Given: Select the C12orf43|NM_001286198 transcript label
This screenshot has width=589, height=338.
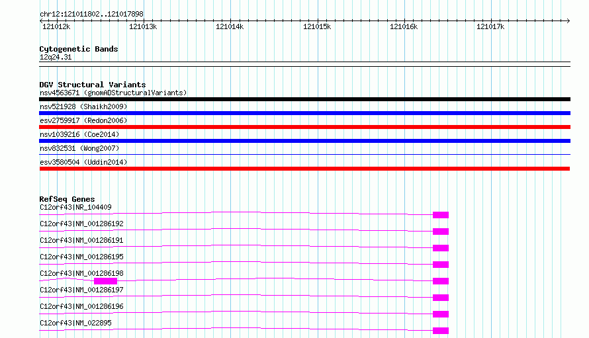Looking at the screenshot, I should tap(81, 273).
